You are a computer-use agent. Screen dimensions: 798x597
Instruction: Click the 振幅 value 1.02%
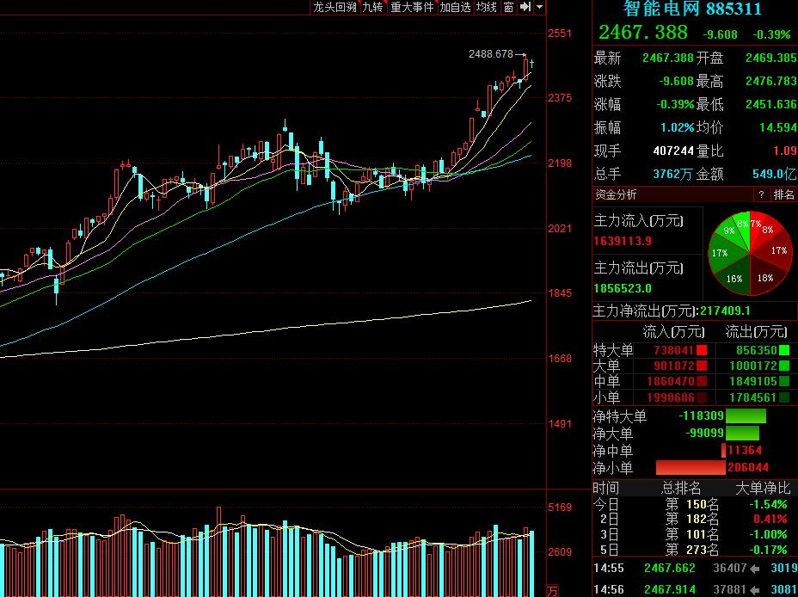coord(678,127)
